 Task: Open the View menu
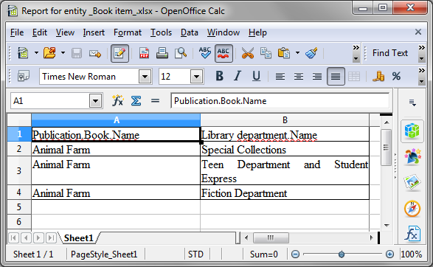coord(65,32)
